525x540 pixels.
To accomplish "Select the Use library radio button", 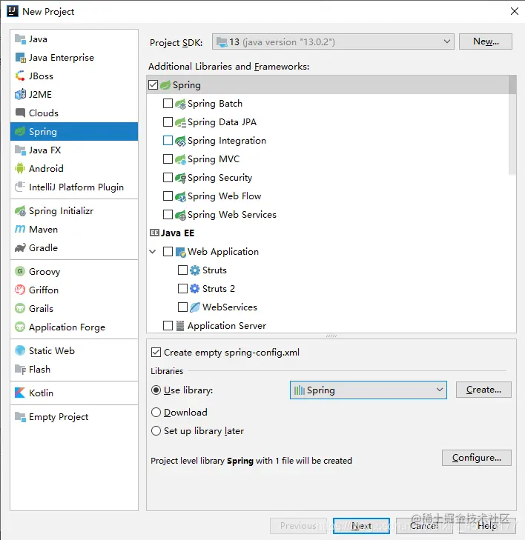I will click(156, 390).
